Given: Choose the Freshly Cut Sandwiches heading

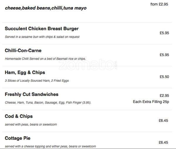Looking at the screenshot, I should click(32, 94).
